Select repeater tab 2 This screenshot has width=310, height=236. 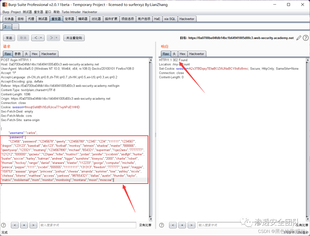coord(5,27)
